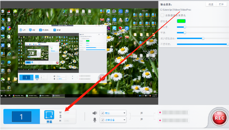Viewport: 229px width, 130px height.
Task: Select the screen 1 display thumbnail
Action: coord(22,116)
